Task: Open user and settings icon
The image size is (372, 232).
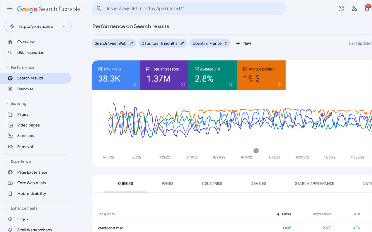Action: click(x=354, y=9)
